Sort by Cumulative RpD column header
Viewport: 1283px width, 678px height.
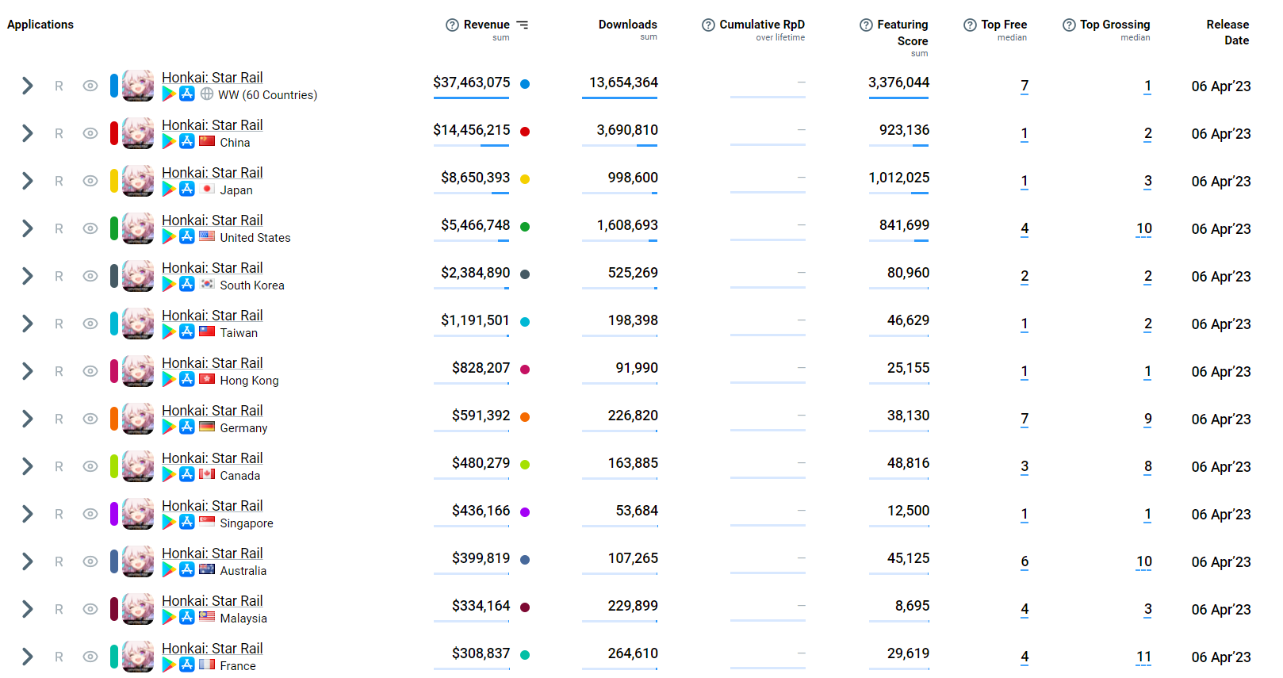[x=762, y=25]
